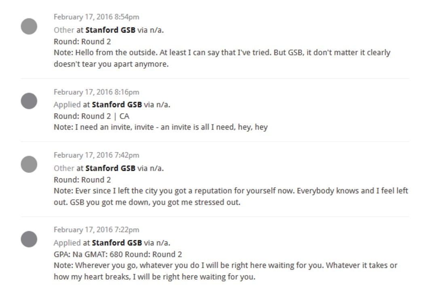Image resolution: width=444 pixels, height=291 pixels.
Task: Click the avatar beside the 7:42pm post
Action: point(29,164)
